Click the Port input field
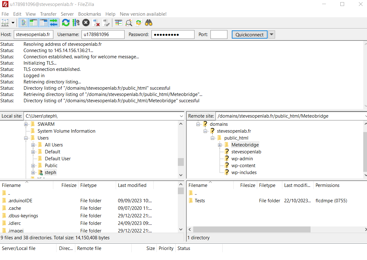The height and width of the screenshot is (260, 367). click(x=219, y=34)
